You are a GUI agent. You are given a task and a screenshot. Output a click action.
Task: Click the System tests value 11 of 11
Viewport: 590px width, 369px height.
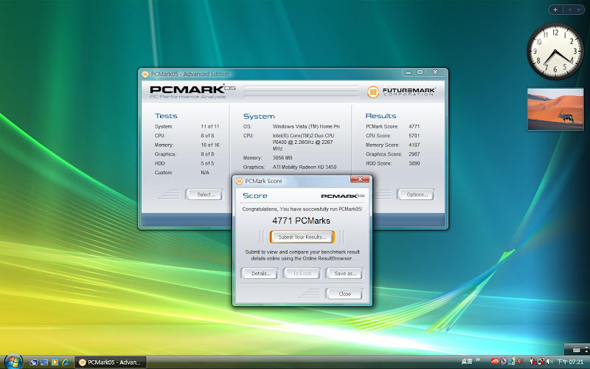pos(210,126)
